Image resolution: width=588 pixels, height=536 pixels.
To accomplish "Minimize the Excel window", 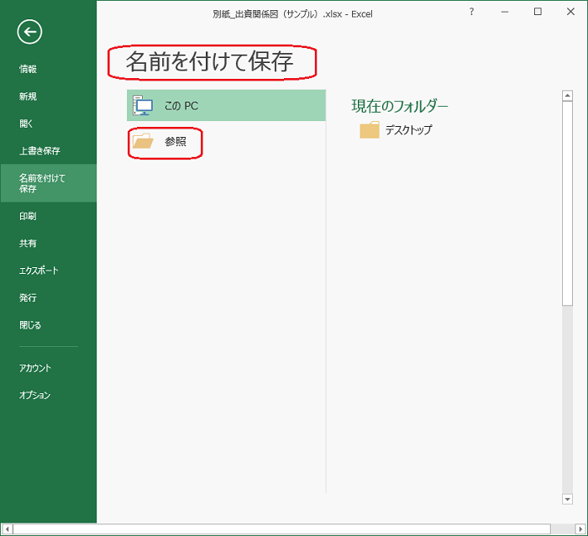I will click(505, 12).
